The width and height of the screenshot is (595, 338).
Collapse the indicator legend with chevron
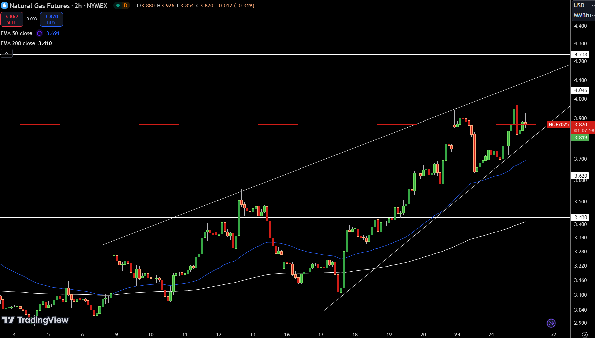tap(7, 53)
